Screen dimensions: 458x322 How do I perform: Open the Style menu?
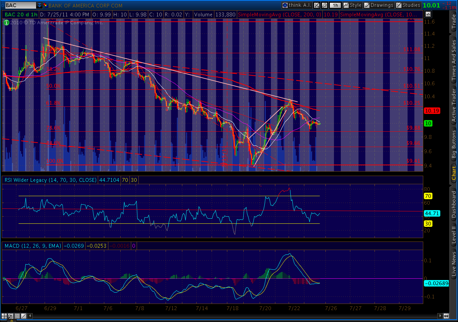(x=352, y=5)
